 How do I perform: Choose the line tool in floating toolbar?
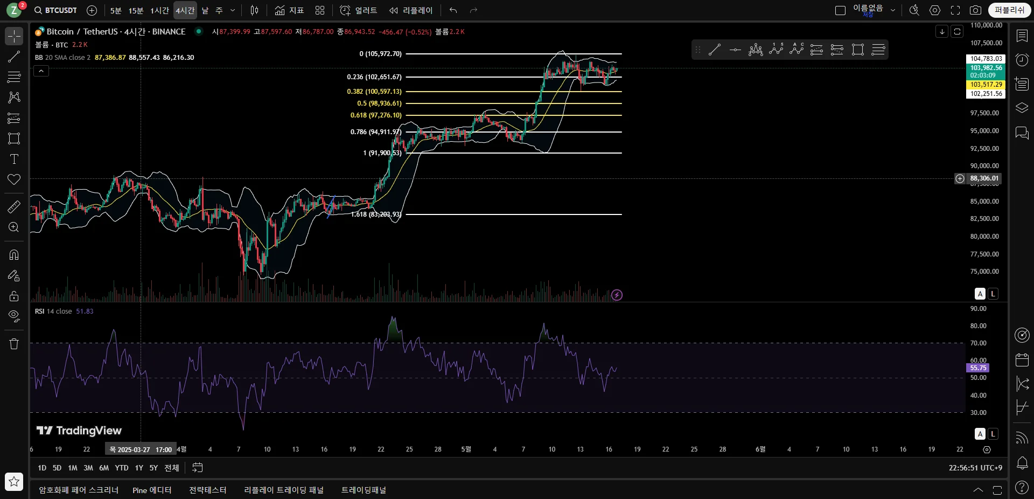coord(715,50)
